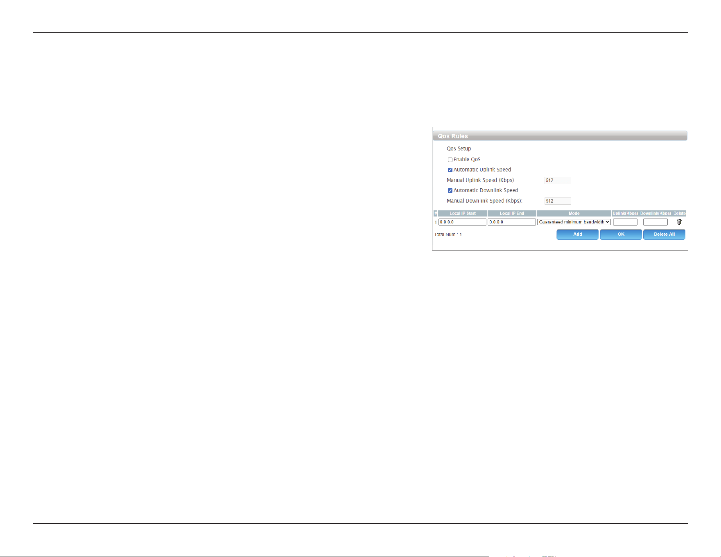Click the Mode column header
The image size is (721, 557).
(574, 213)
